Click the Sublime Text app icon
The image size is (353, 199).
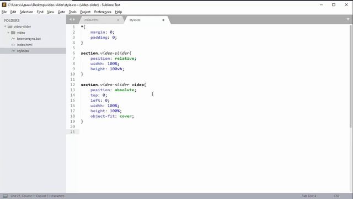tap(4, 4)
